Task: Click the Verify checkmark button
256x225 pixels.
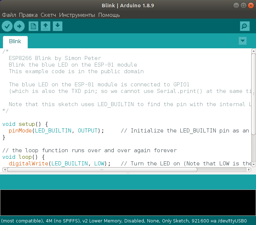Action: pyautogui.click(x=7, y=26)
